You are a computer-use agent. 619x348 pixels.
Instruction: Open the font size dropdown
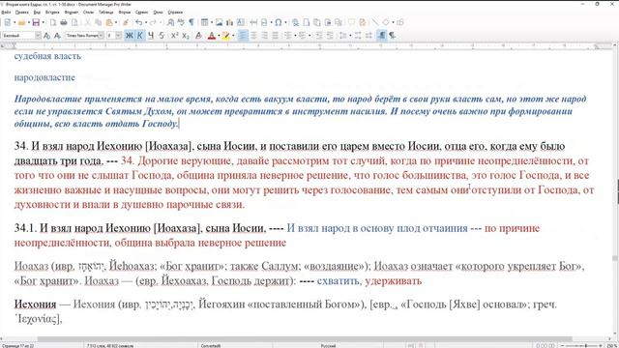(119, 36)
